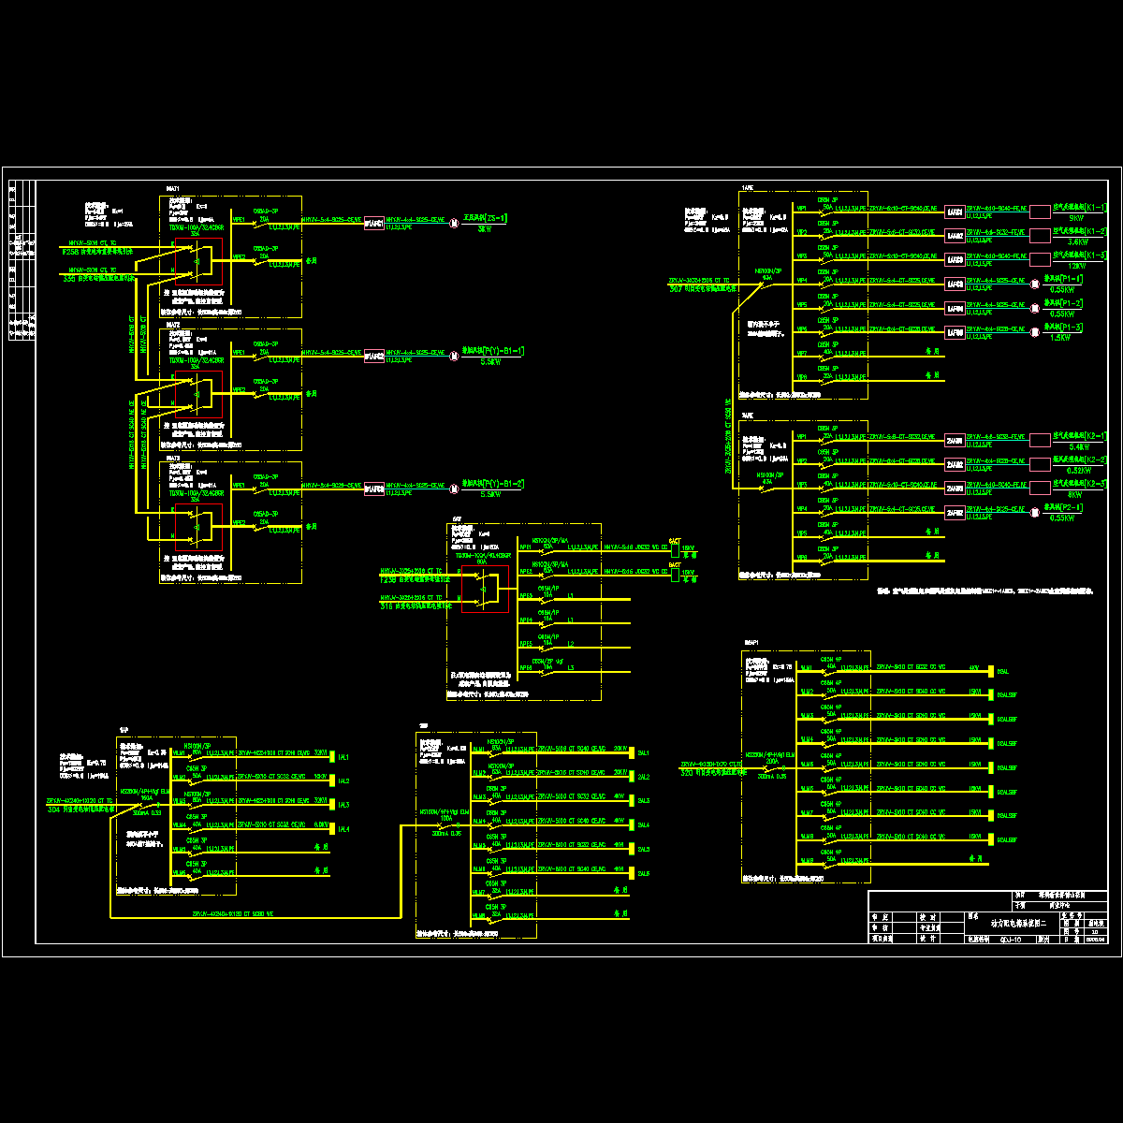The image size is (1123, 1123).
Task: Click the motor symbol for [P1-1]
Action: tap(1035, 283)
